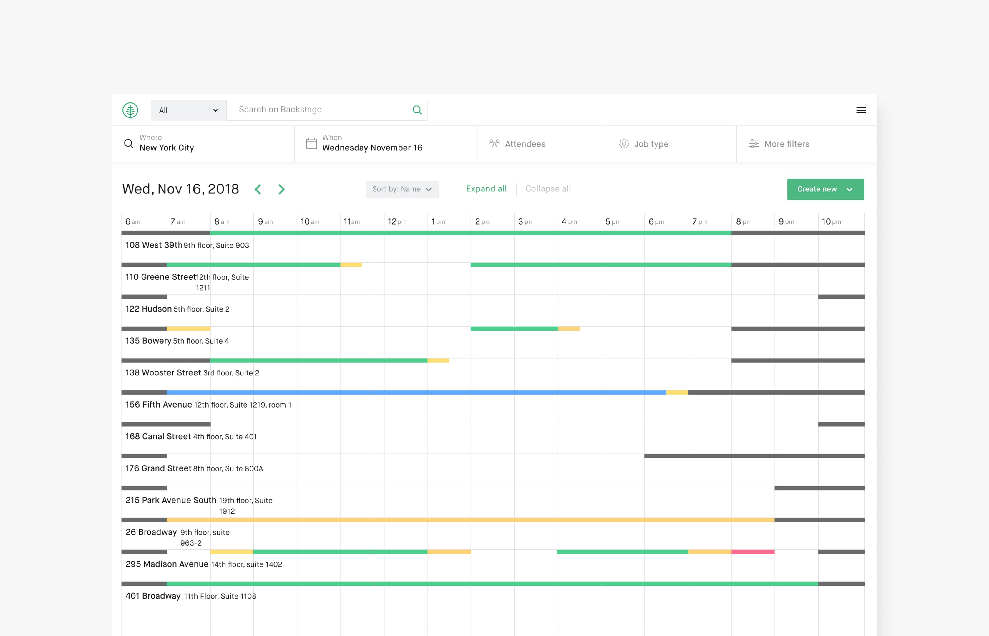Open the Sort by Name dropdown
Image resolution: width=989 pixels, height=636 pixels.
[x=401, y=189]
